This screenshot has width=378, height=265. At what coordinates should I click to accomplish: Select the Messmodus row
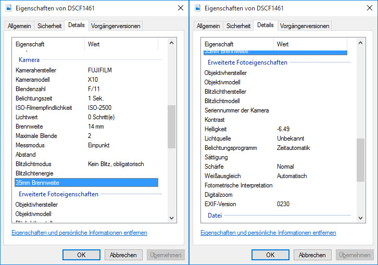tap(86, 145)
